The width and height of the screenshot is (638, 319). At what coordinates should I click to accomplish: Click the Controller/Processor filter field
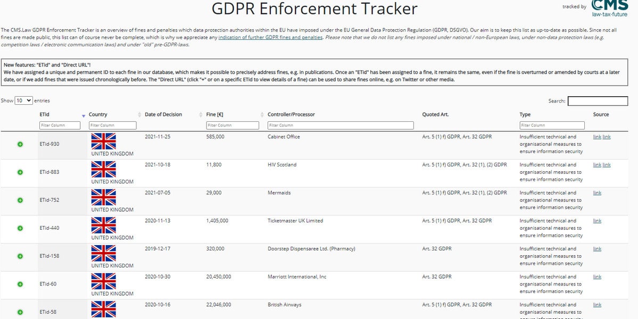(341, 125)
